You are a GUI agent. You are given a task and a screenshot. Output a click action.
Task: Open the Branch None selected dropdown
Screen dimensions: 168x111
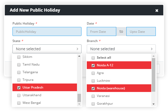point(121,49)
